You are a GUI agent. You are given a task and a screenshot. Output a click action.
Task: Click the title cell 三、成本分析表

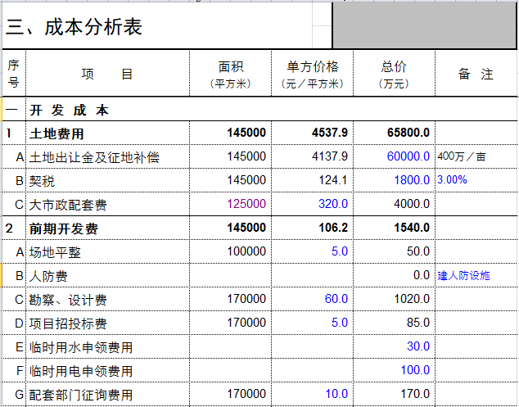(x=75, y=27)
